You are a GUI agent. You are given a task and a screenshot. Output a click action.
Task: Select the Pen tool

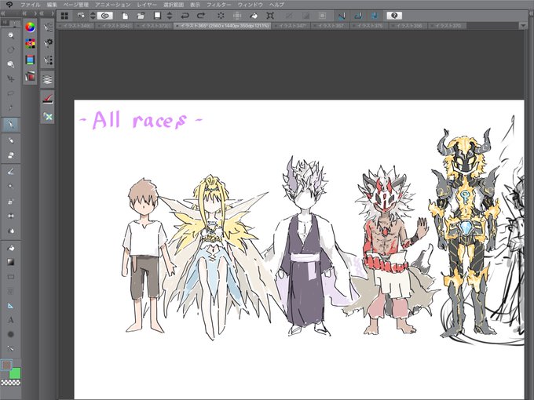[11, 140]
